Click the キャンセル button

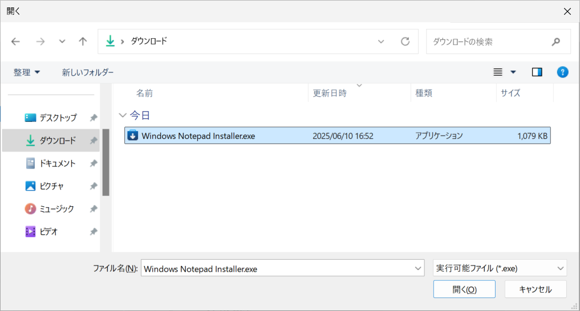(x=536, y=289)
